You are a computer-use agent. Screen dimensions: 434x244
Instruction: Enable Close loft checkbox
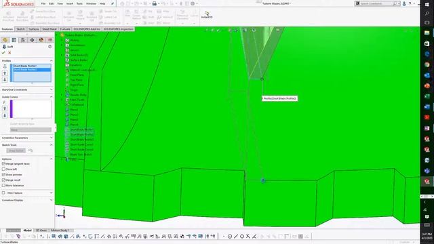tap(3, 169)
